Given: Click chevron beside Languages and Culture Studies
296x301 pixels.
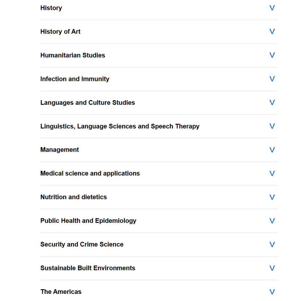Looking at the screenshot, I should [272, 103].
